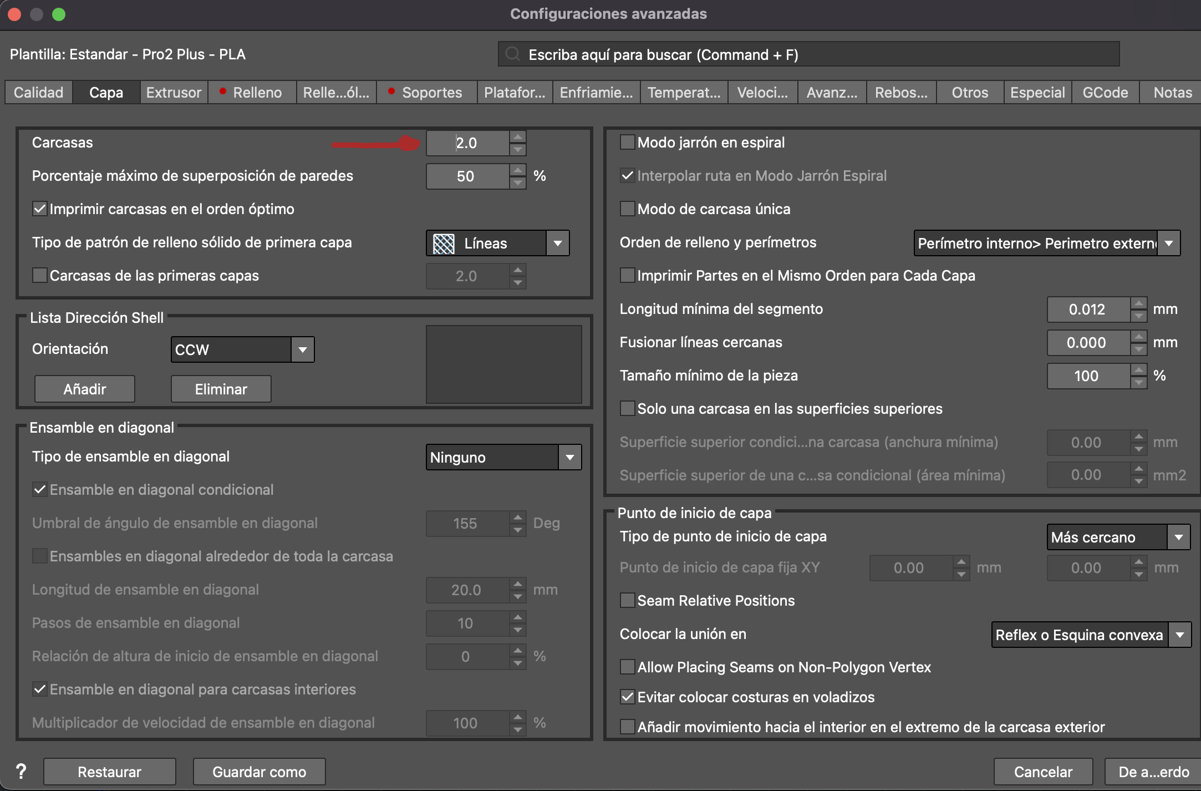Open the GCode tab
Screen dimensions: 1201x791
point(1105,93)
